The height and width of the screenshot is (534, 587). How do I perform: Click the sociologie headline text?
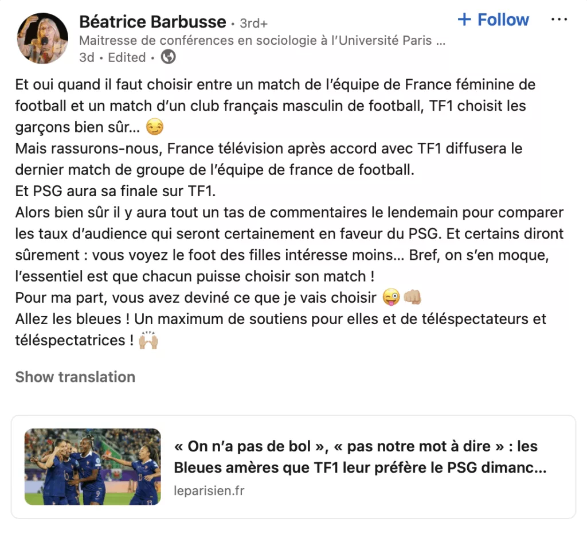coord(263,41)
